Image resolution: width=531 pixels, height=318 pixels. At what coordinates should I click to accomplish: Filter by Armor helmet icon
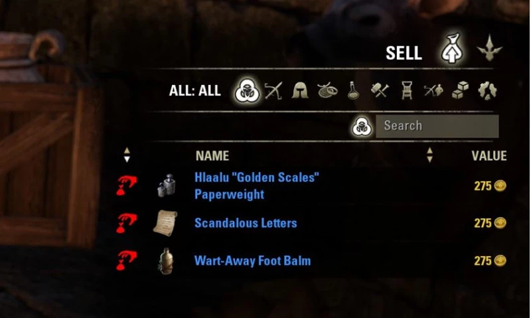(300, 90)
